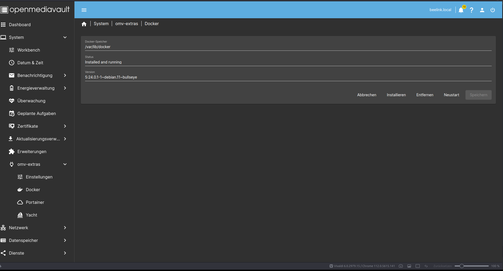Click the beelink.local hostname text
The height and width of the screenshot is (271, 503).
click(x=440, y=10)
